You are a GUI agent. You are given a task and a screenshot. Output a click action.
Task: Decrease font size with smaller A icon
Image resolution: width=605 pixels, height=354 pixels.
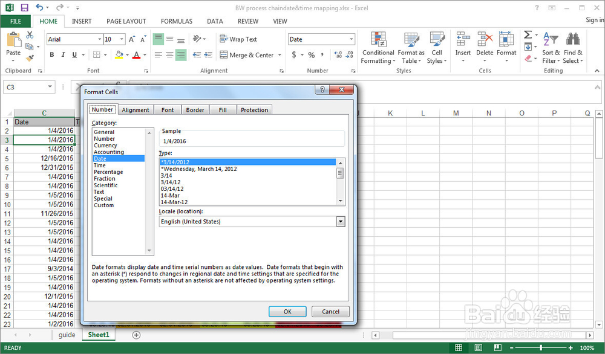(x=143, y=39)
